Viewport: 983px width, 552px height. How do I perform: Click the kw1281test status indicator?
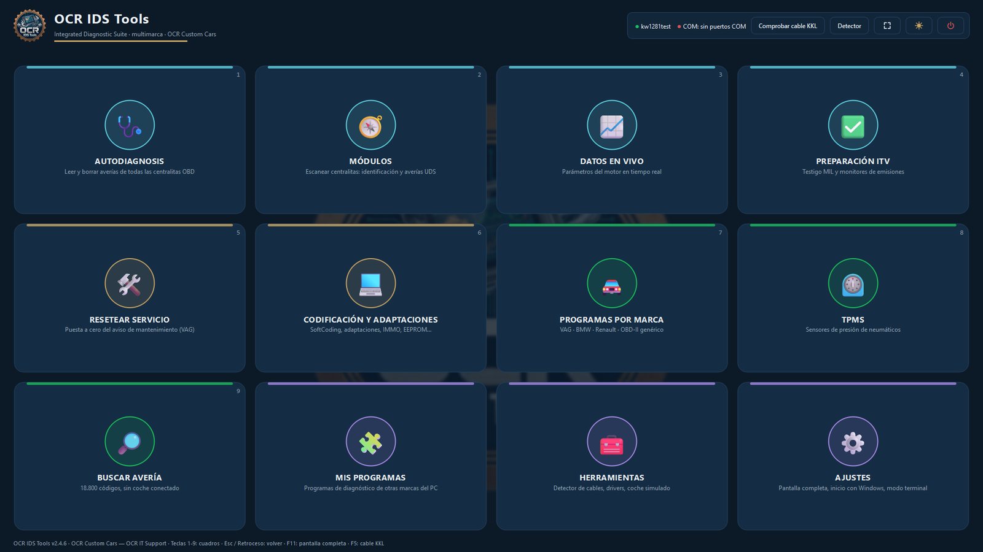tap(653, 26)
